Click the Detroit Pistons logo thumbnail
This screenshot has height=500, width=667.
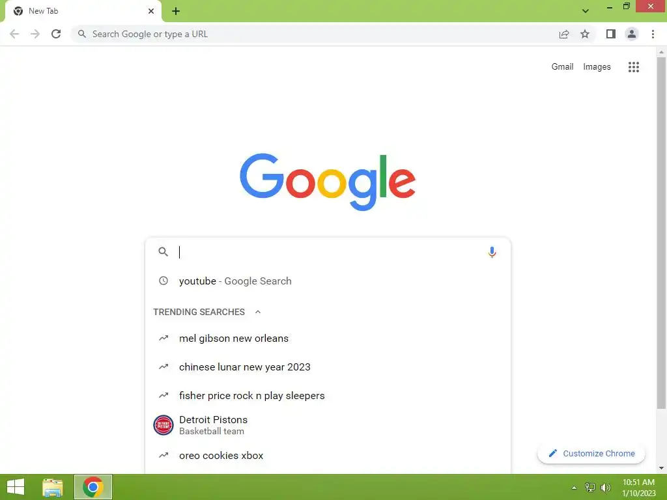pyautogui.click(x=163, y=425)
